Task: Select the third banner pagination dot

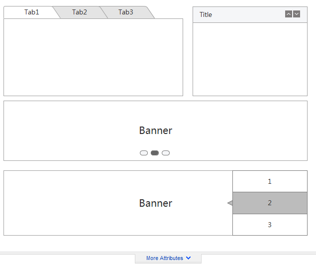Action: [x=166, y=153]
